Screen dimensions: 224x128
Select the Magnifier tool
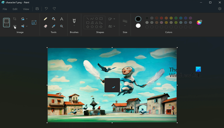[61, 26]
